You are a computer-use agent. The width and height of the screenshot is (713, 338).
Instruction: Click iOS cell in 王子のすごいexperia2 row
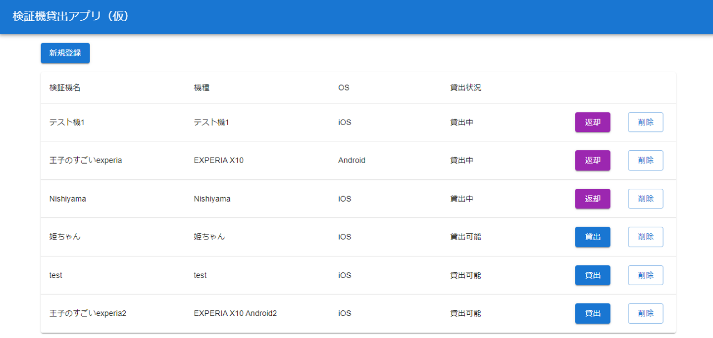pyautogui.click(x=345, y=313)
